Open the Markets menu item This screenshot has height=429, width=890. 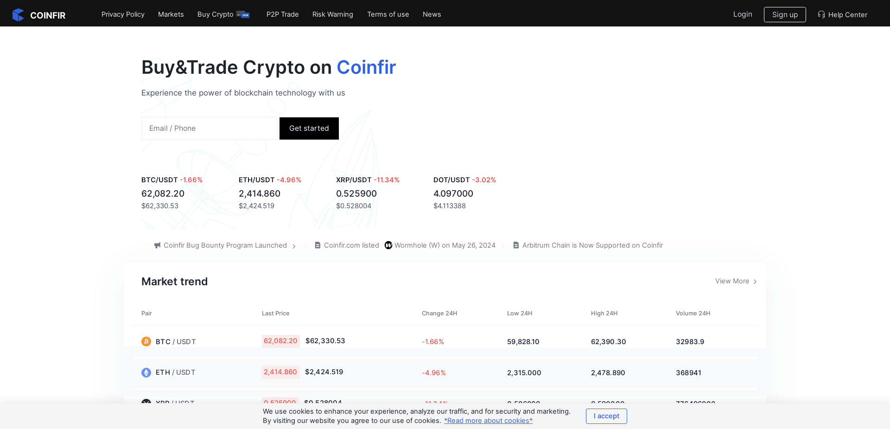point(171,14)
